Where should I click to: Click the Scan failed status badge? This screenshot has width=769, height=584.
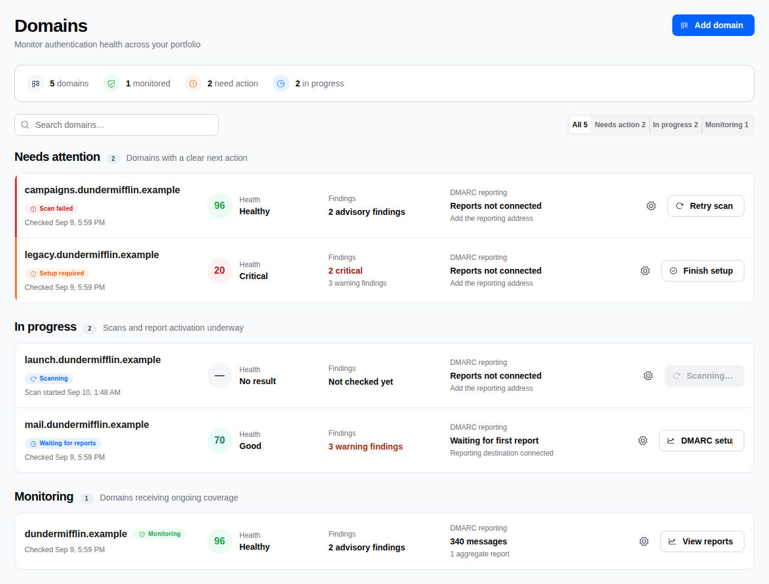(x=52, y=209)
